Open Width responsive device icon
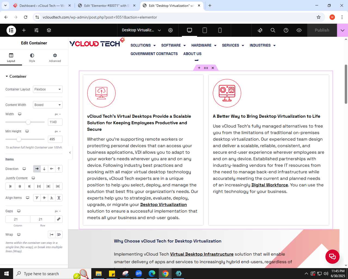The width and height of the screenshot is (348, 279). pos(20,114)
